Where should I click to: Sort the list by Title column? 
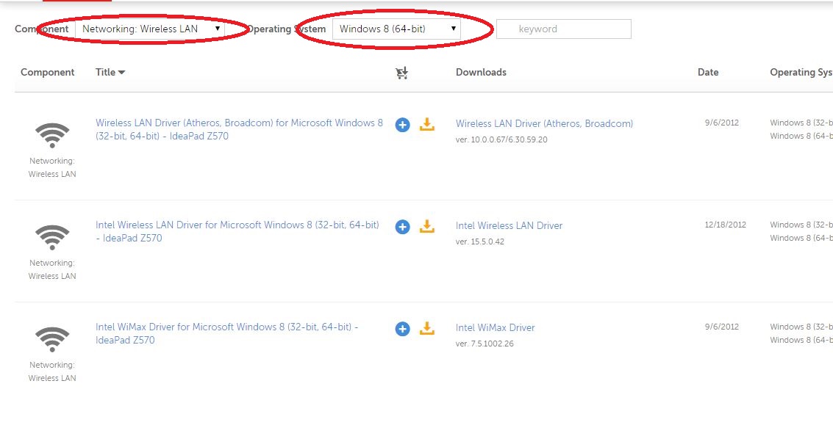pos(110,72)
